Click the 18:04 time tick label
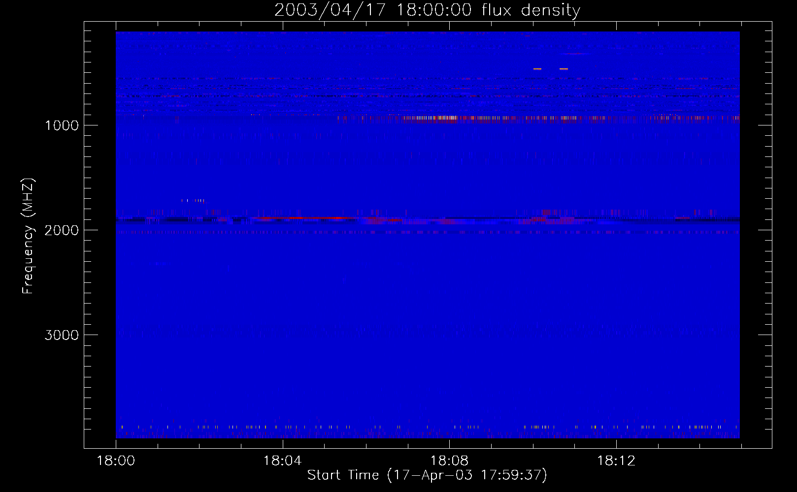 [x=282, y=461]
